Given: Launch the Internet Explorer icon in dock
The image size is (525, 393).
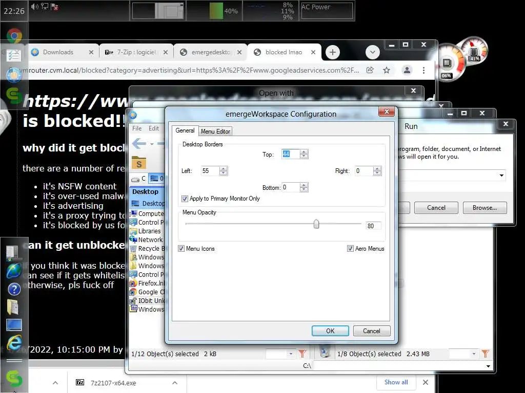Looking at the screenshot, I should point(14,342).
